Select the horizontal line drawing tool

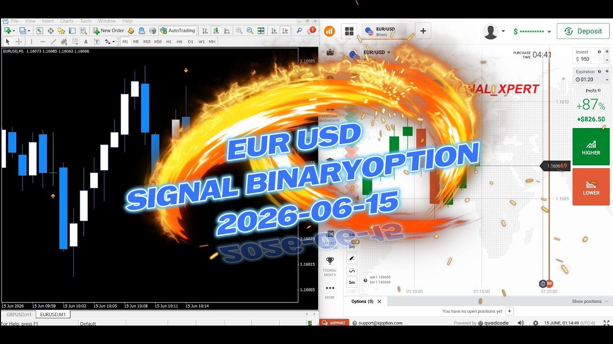coord(43,42)
